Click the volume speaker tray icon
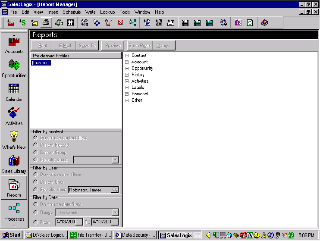This screenshot has width=320, height=241. coord(208,235)
